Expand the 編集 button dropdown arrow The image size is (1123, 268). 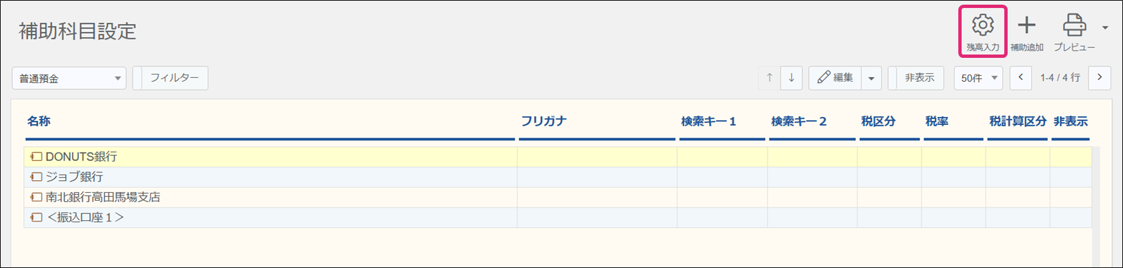(x=872, y=78)
